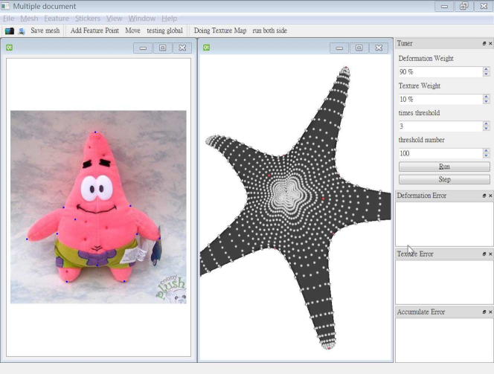Decrease threshold number with down arrow
This screenshot has width=494, height=374.
[x=486, y=155]
